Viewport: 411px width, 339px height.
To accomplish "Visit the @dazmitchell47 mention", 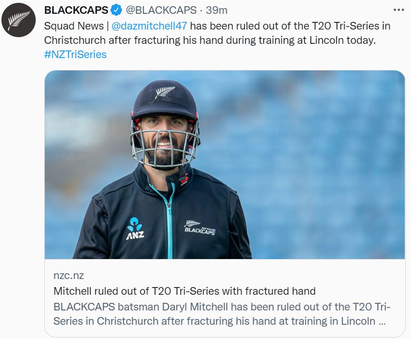I will [x=150, y=26].
